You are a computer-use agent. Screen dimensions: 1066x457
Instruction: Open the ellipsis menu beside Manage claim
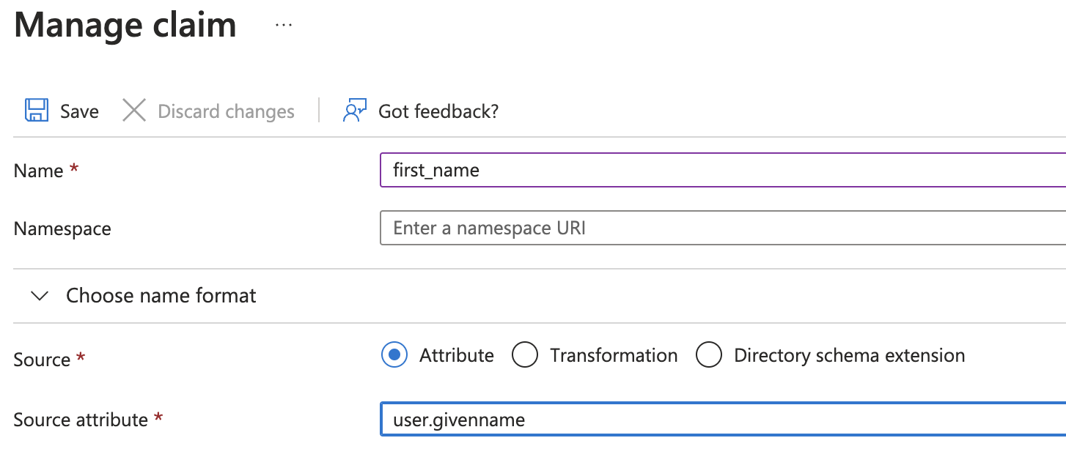pos(284,25)
